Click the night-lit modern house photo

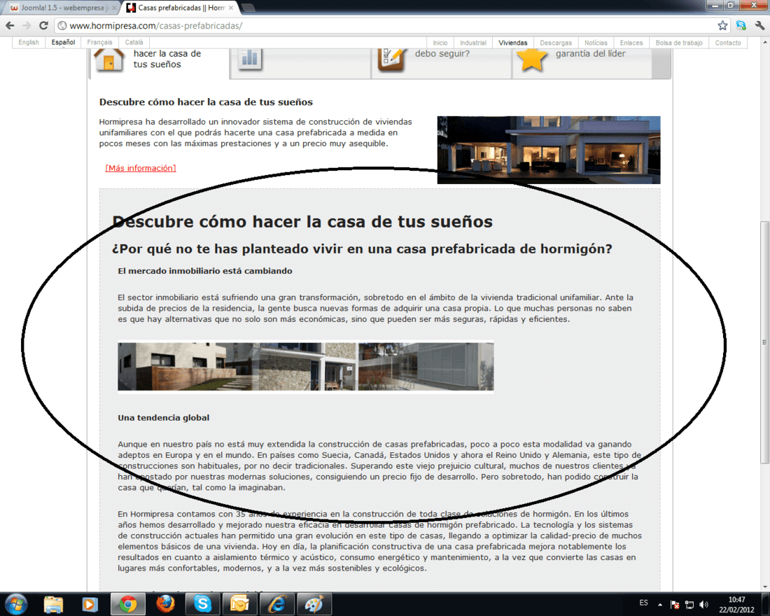pyautogui.click(x=549, y=150)
